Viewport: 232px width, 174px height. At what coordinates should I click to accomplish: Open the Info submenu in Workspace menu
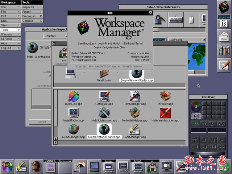11,7
